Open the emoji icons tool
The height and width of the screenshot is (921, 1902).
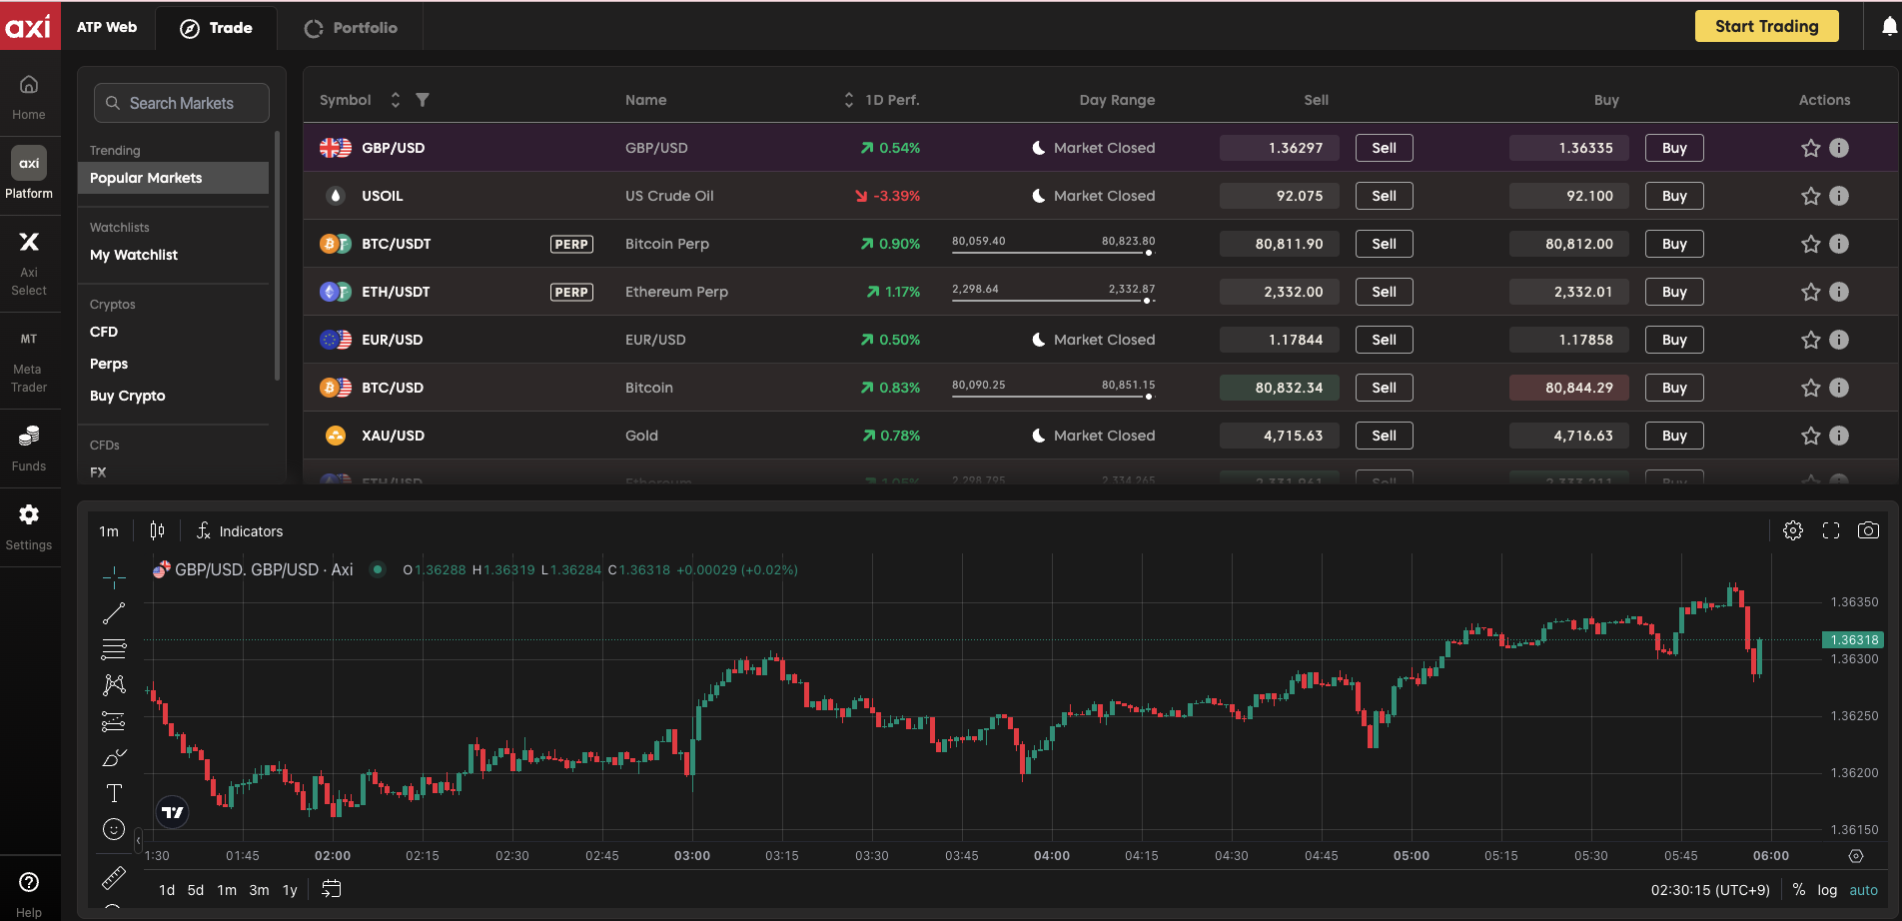click(114, 829)
